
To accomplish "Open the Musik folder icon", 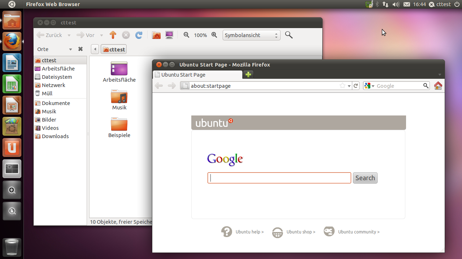I will (119, 100).
